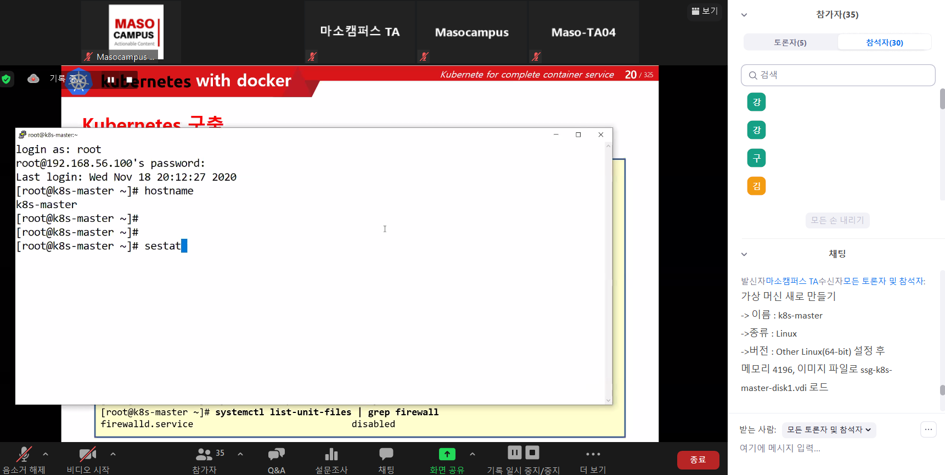Image resolution: width=945 pixels, height=475 pixels.
Task: Click the 검색 participant search field
Action: tap(838, 75)
